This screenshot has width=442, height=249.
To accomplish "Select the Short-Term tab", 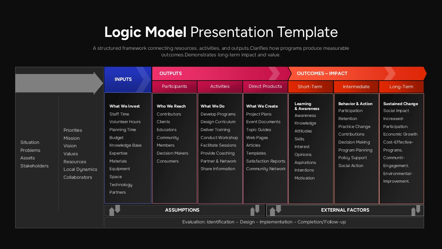I will (x=310, y=86).
